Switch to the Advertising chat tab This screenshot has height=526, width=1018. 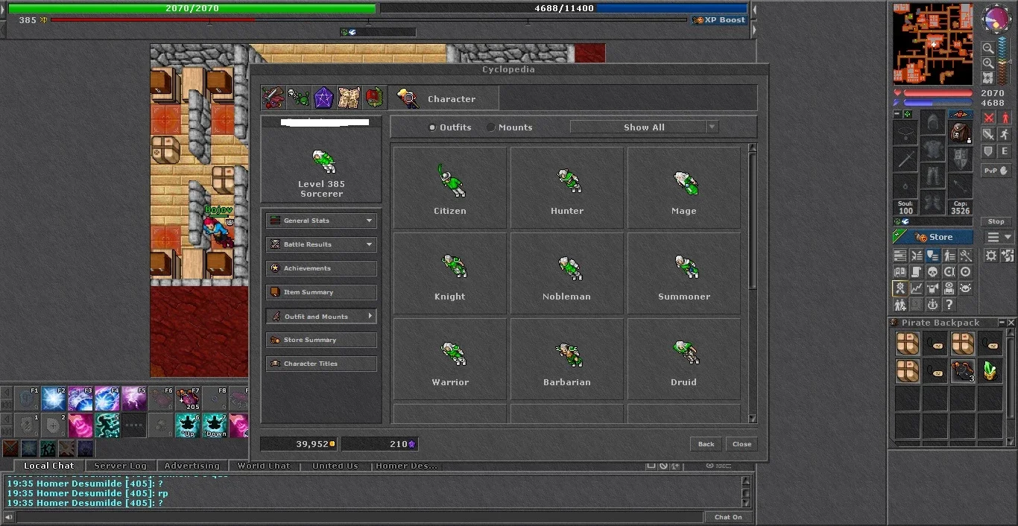tap(192, 466)
